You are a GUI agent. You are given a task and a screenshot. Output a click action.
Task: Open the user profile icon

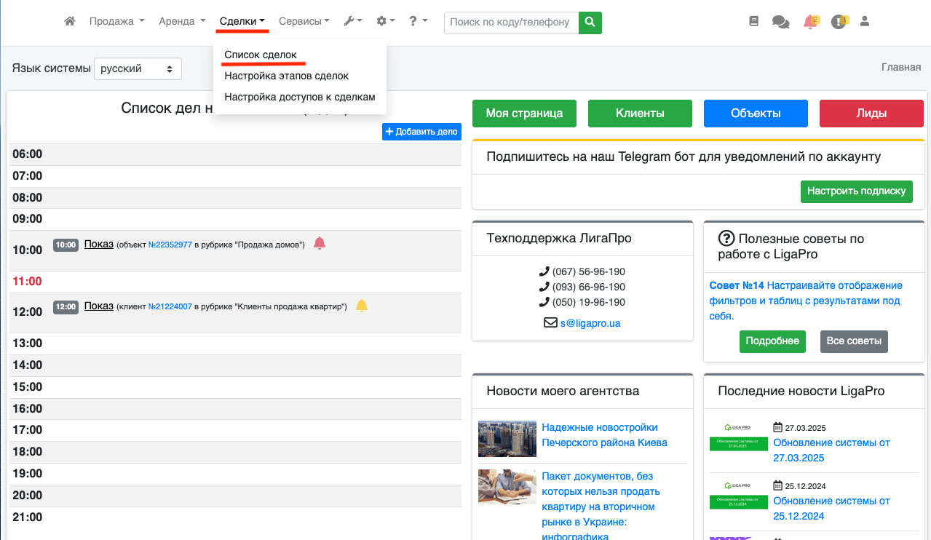865,22
